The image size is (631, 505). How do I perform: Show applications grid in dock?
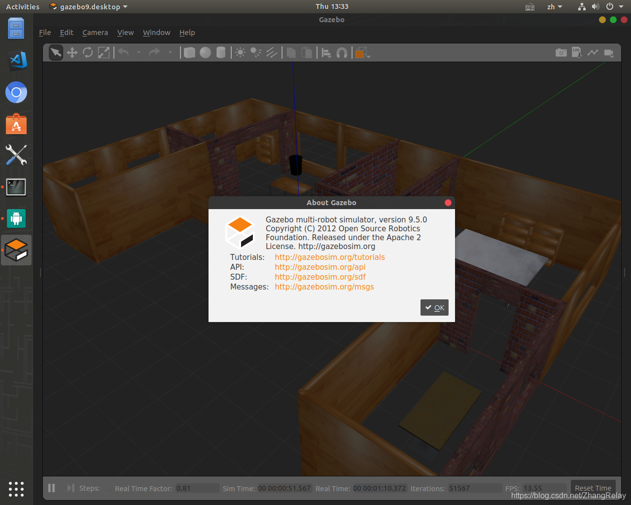coord(16,489)
